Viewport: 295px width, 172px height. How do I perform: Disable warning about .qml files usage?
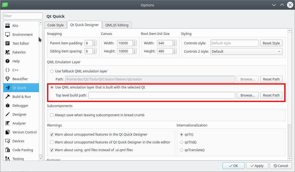(x=52, y=150)
